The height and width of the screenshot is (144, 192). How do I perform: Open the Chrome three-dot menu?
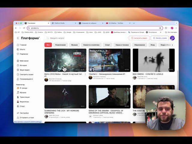pyautogui.click(x=176, y=28)
